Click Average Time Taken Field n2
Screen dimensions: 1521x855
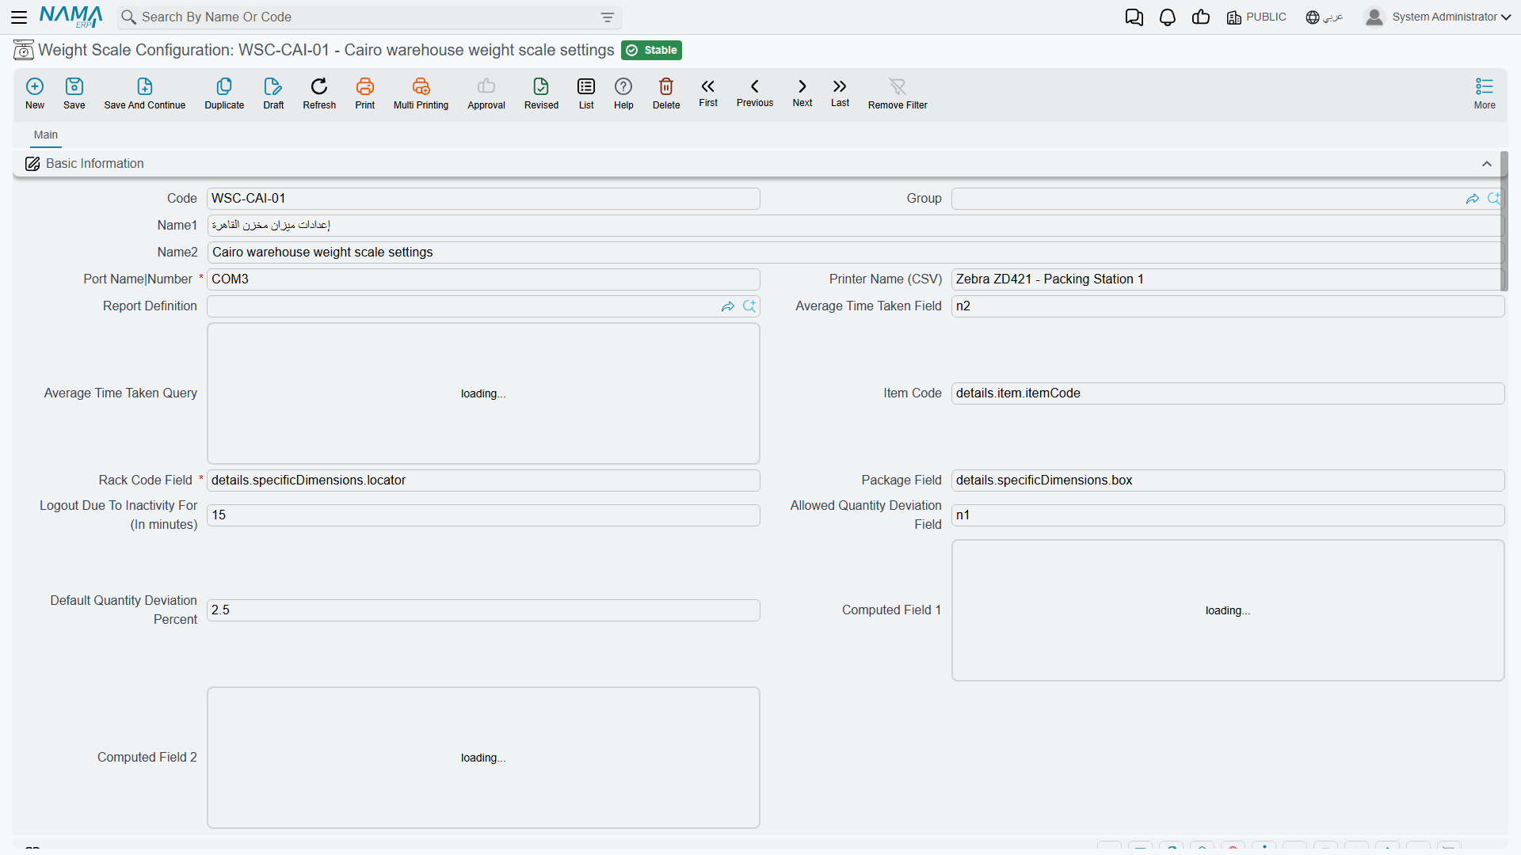pyautogui.click(x=1228, y=306)
